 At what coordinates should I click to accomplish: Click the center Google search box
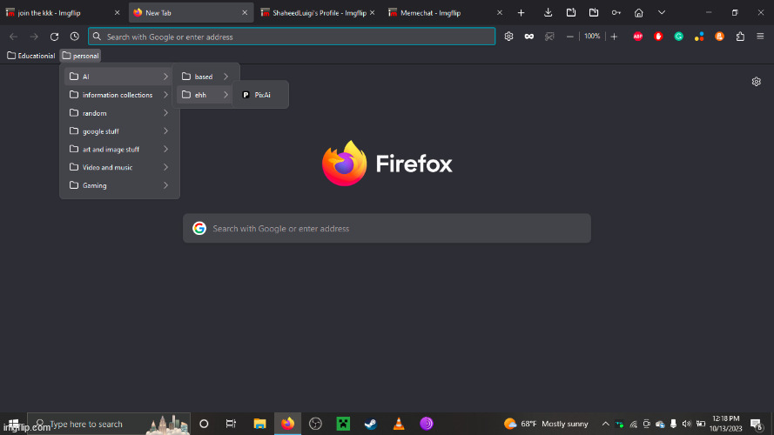tap(387, 229)
